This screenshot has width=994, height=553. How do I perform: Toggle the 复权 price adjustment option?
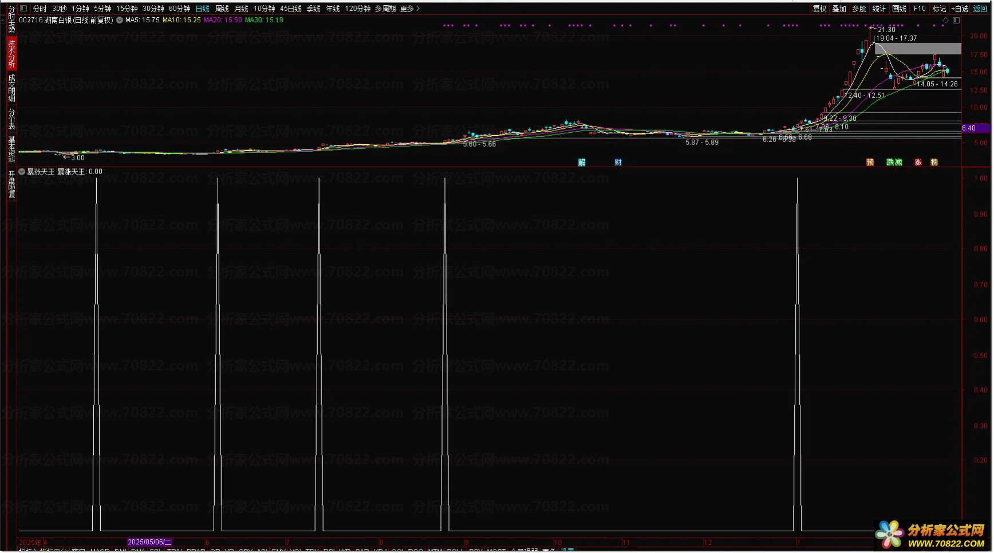(819, 9)
